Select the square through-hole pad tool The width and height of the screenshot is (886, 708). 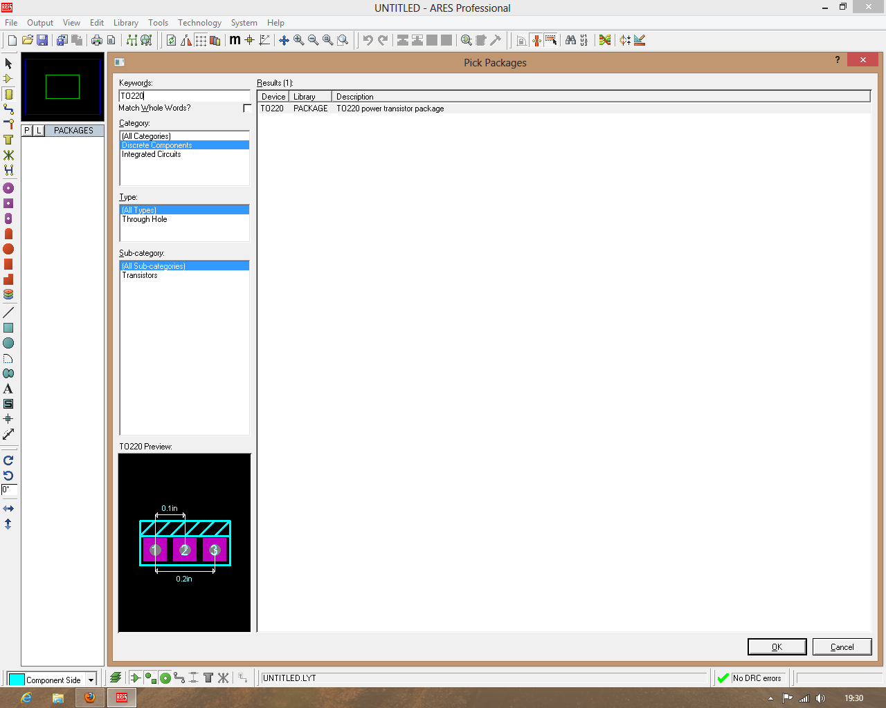click(x=8, y=203)
